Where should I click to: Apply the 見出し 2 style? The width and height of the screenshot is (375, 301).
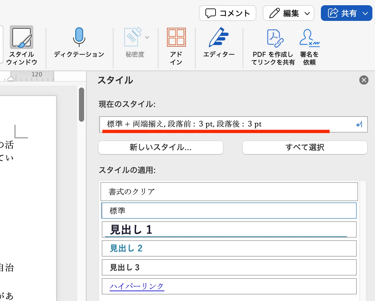[229, 248]
